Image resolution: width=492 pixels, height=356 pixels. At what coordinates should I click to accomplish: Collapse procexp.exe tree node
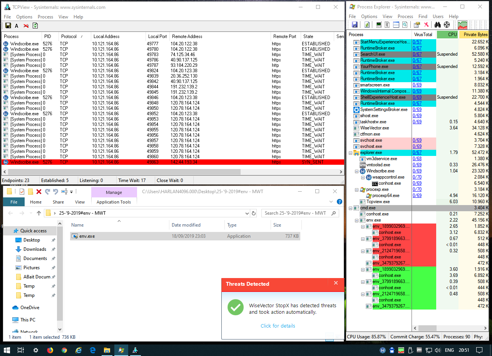[x=356, y=189]
